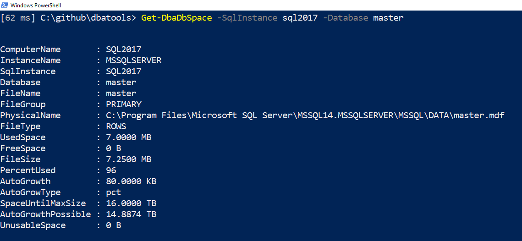Click the AutoGrowthPossible value 14.8874 TB
Screen dimensions: 522x241
(131, 214)
